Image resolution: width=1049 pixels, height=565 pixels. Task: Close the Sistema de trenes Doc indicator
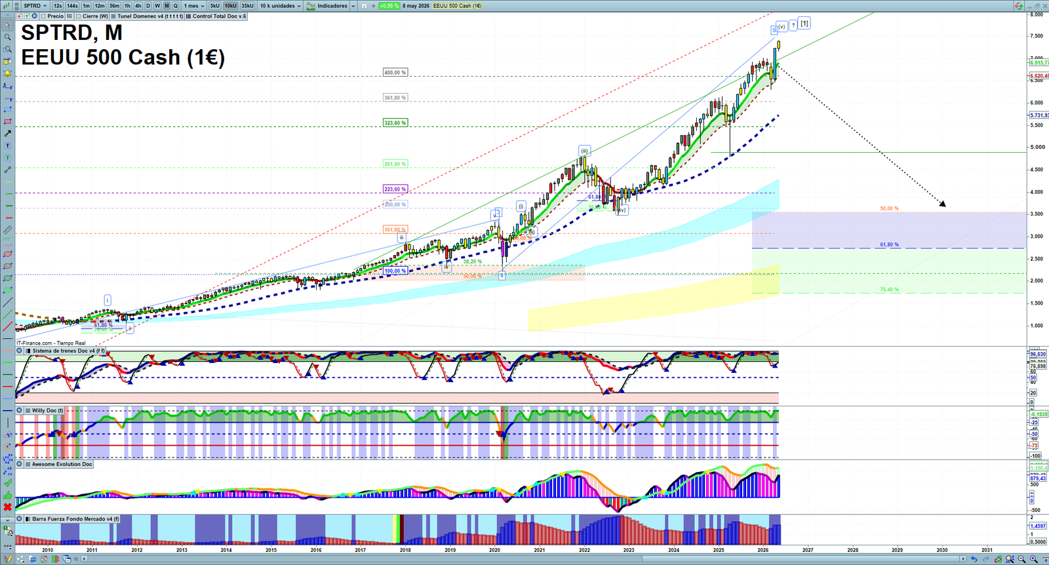(20, 351)
